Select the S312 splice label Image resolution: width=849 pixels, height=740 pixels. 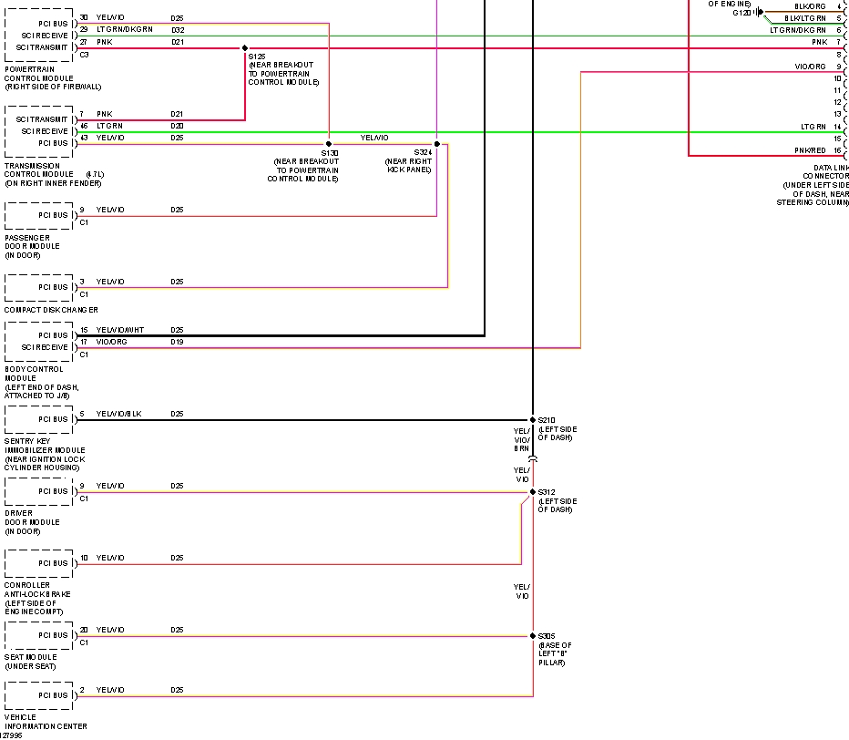pyautogui.click(x=547, y=492)
